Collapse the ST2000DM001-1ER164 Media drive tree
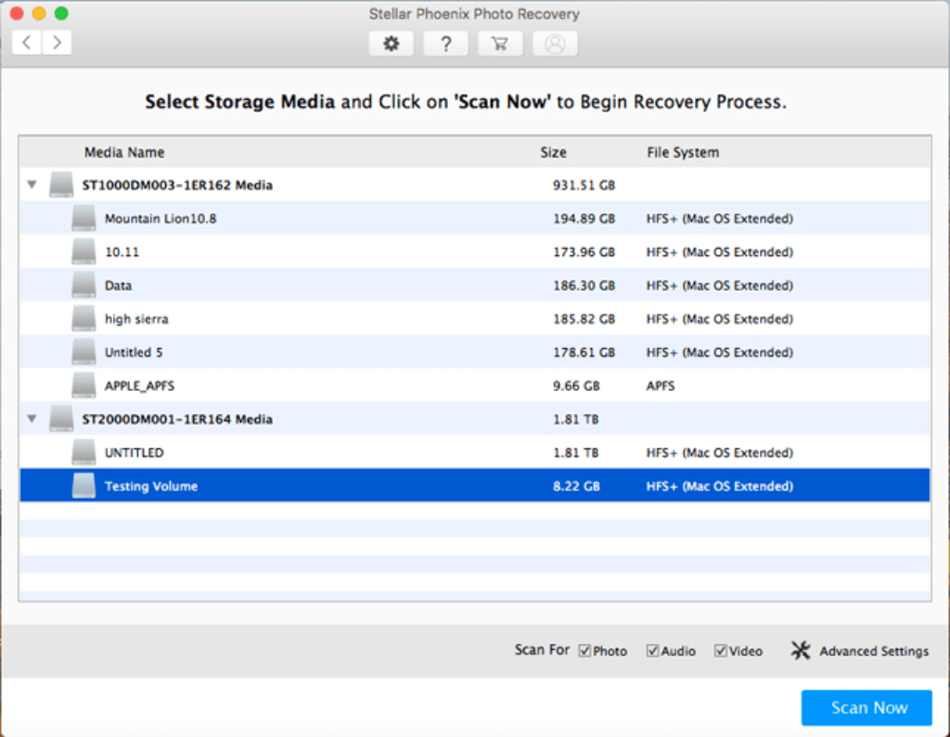The width and height of the screenshot is (950, 737). (32, 419)
